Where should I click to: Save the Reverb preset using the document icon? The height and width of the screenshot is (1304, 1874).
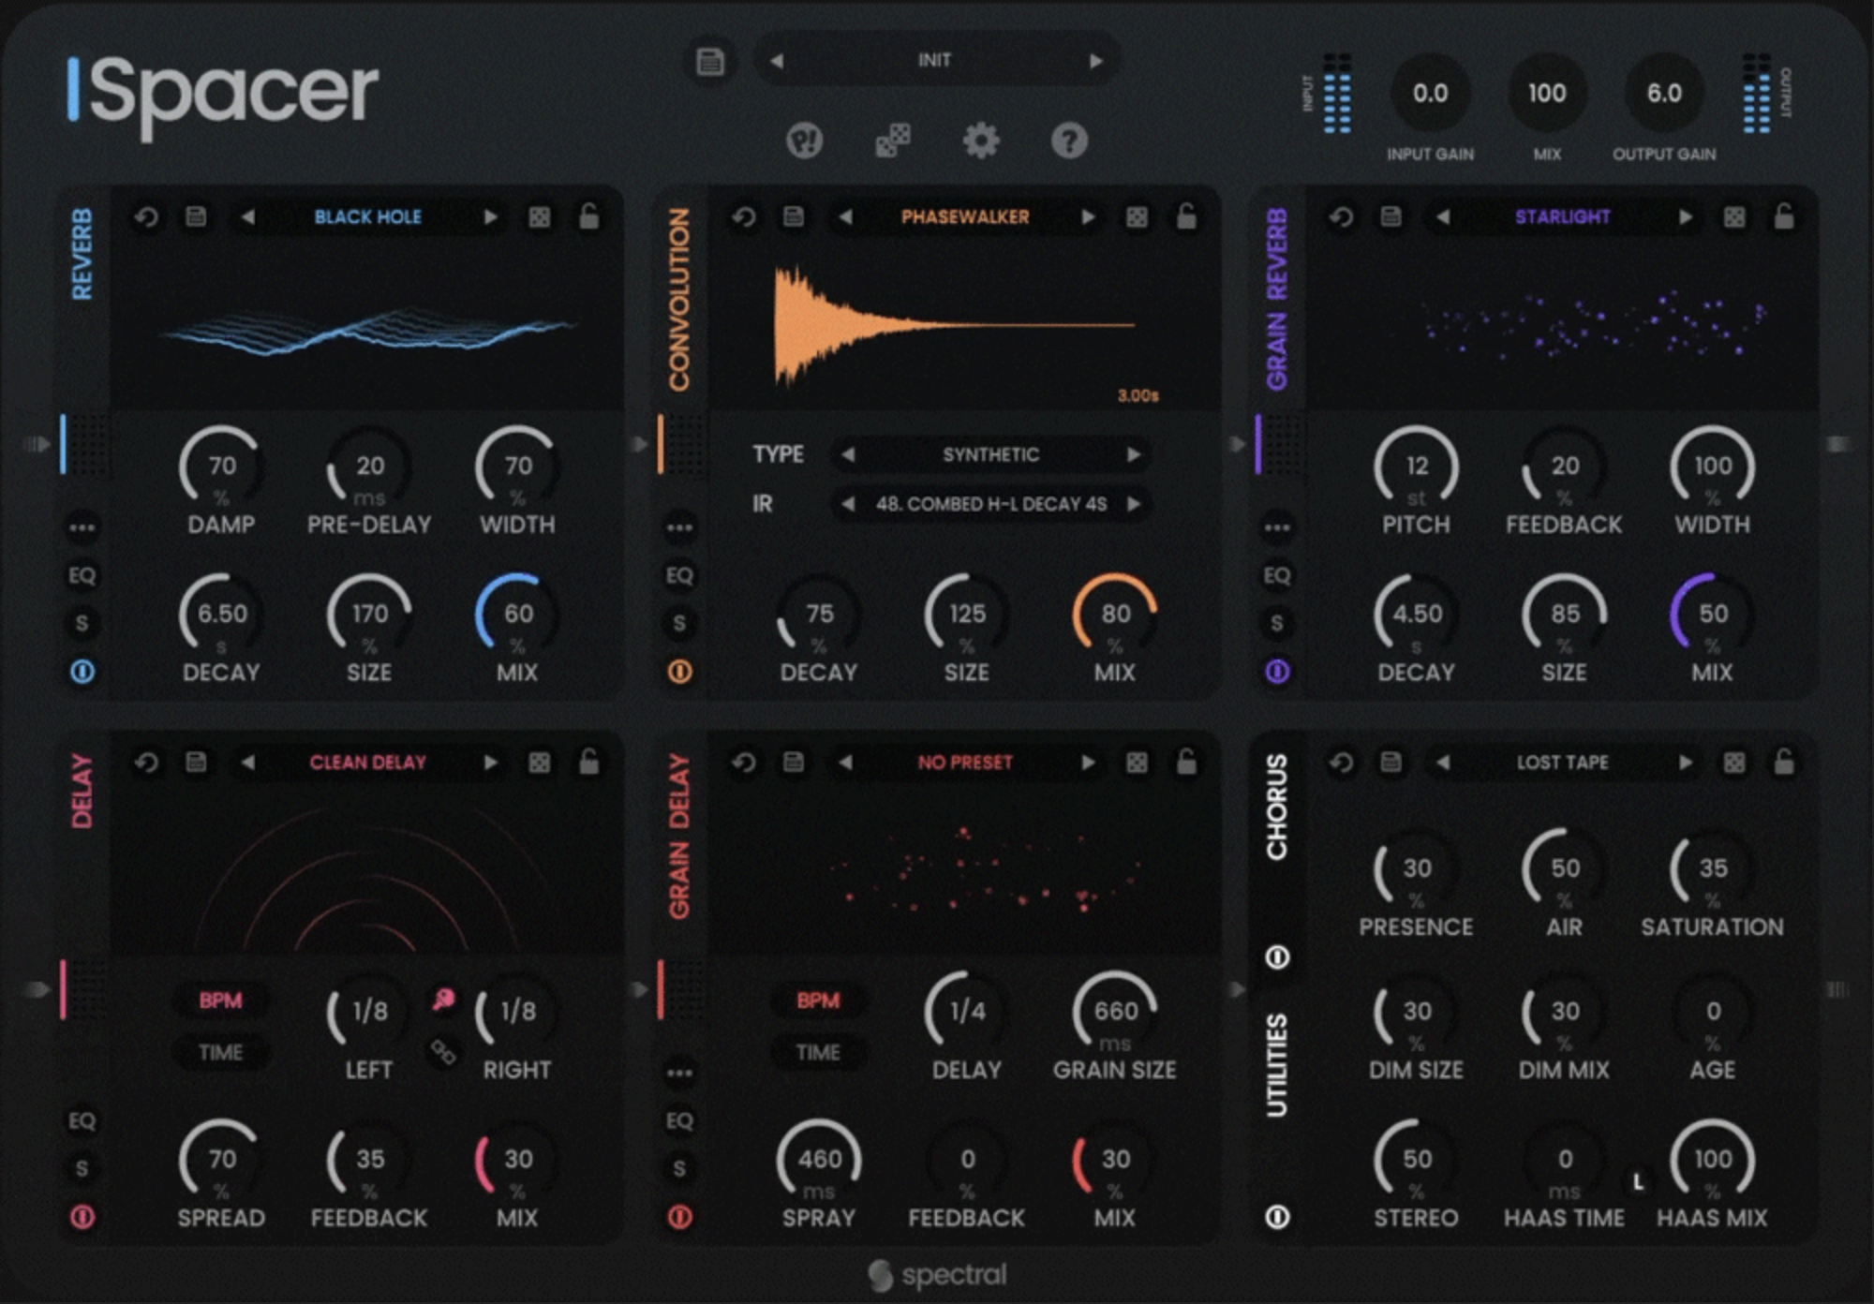click(196, 216)
